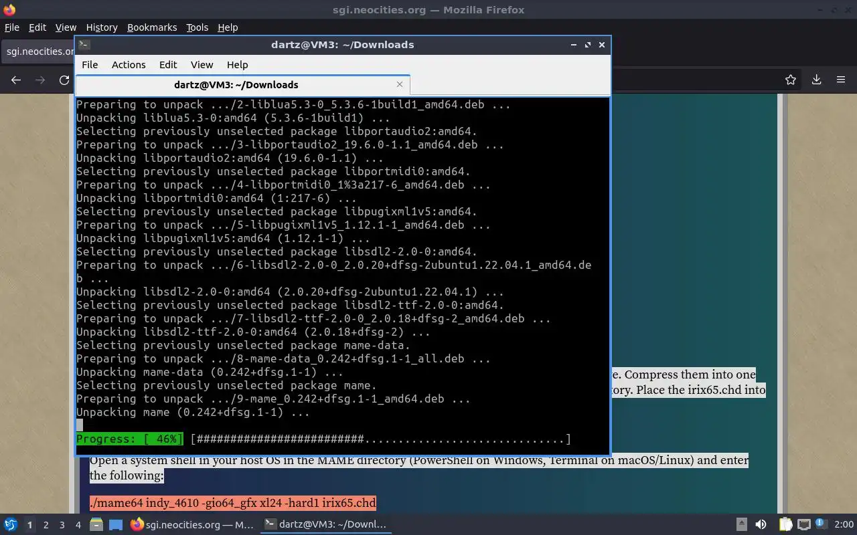This screenshot has width=857, height=535.
Task: Open the terminal Actions menu
Action: pos(129,65)
